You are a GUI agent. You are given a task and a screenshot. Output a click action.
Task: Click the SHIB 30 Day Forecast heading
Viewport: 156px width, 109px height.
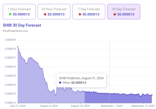point(22,25)
